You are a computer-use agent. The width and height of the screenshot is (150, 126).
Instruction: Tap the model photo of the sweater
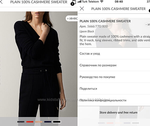39,64
